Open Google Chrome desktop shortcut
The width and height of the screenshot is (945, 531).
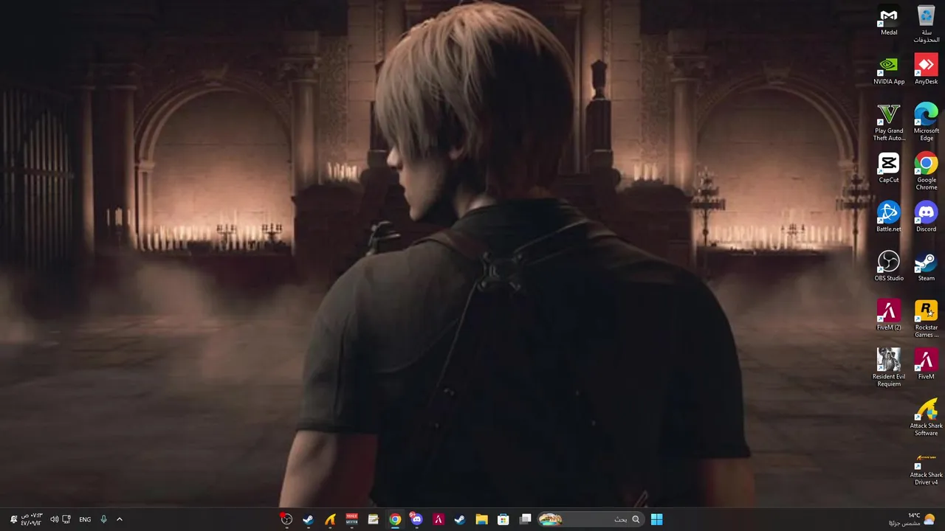(x=927, y=172)
